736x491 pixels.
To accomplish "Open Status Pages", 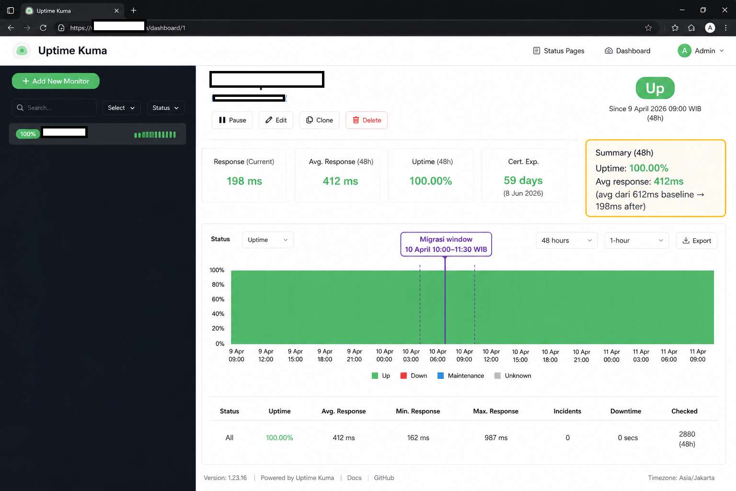I will 559,51.
